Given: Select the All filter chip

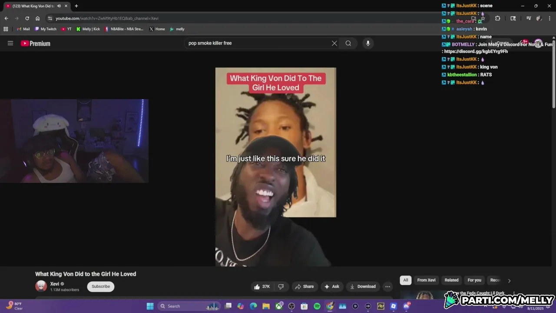Looking at the screenshot, I should click(x=406, y=280).
